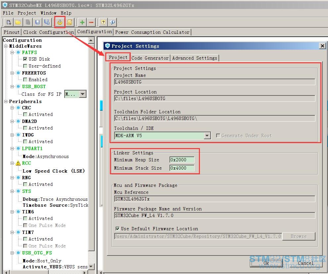
Task: Click the FATFS middleware cube icon
Action: point(18,52)
